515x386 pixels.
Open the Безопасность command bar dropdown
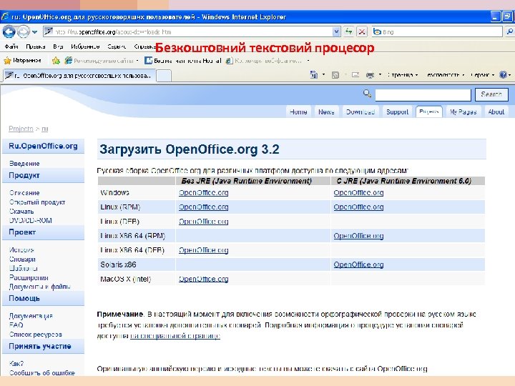tap(446, 75)
